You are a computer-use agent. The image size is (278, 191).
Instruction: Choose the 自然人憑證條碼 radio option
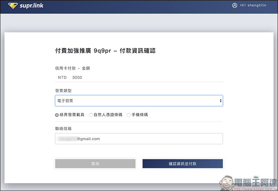click(x=91, y=115)
